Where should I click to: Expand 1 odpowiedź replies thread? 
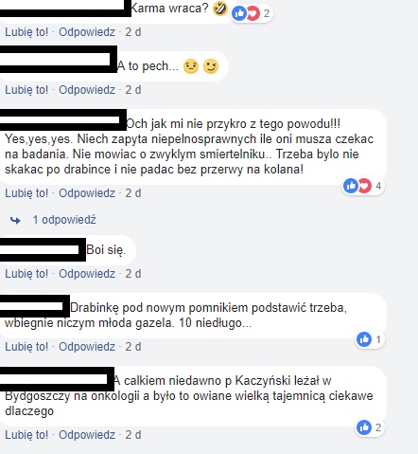click(64, 220)
